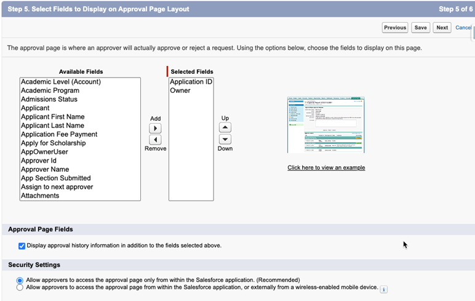Click the Next button
The image size is (475, 301).
click(442, 28)
